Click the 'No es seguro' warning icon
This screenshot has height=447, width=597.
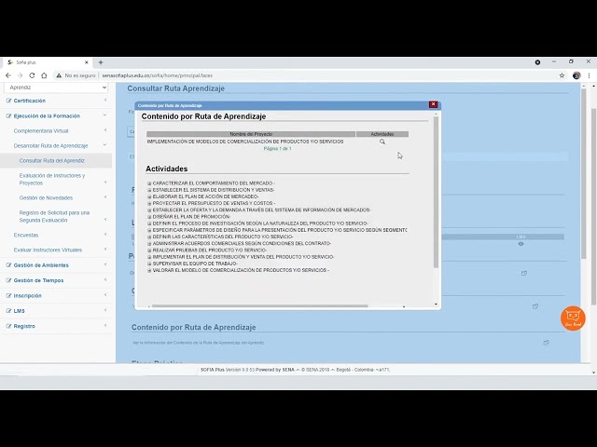click(x=59, y=75)
